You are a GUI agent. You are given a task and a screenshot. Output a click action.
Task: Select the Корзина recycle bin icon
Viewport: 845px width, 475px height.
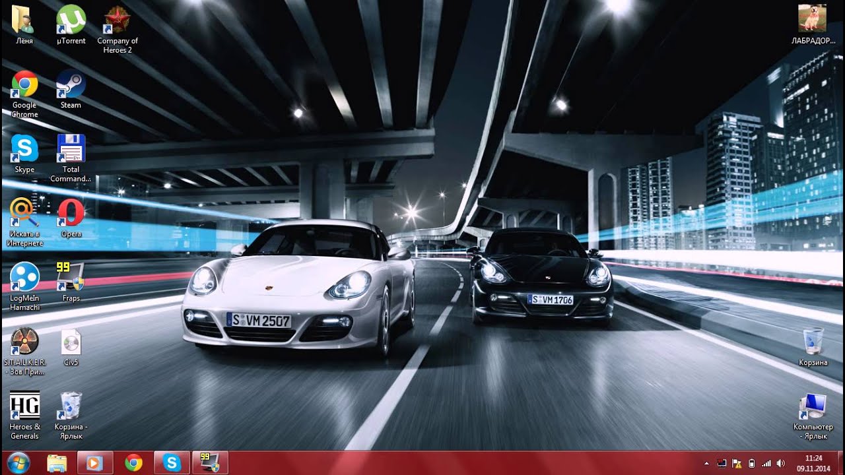point(813,347)
